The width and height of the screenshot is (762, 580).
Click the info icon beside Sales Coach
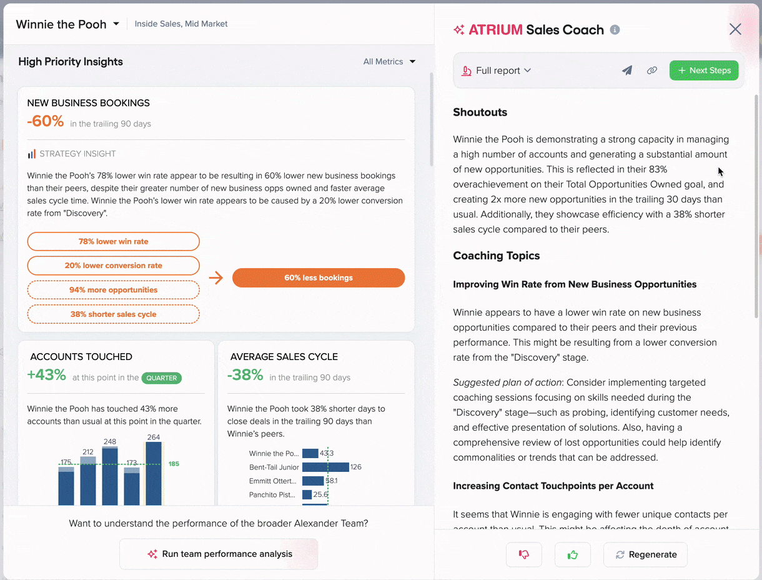pos(615,29)
